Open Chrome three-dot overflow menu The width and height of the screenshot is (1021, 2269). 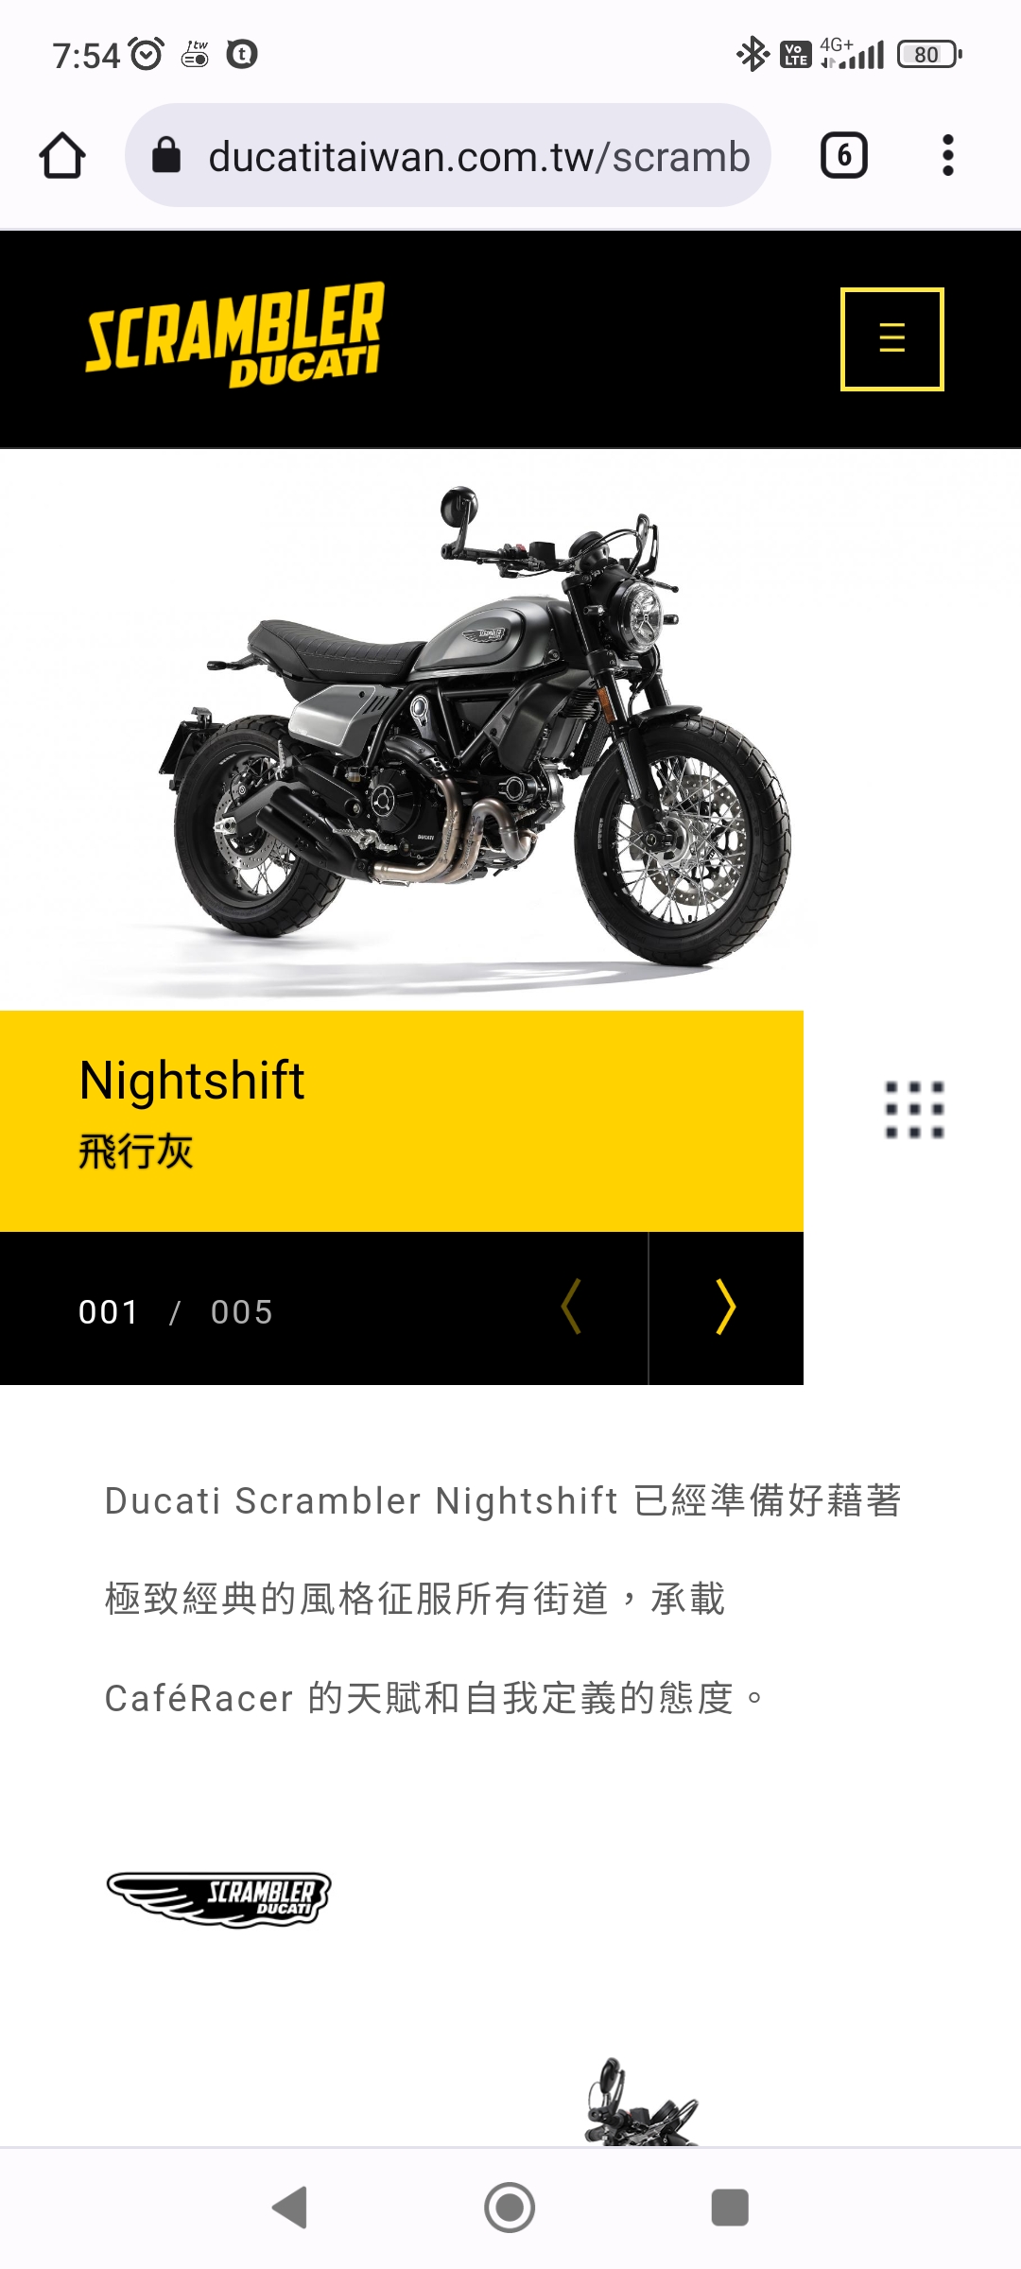coord(948,156)
